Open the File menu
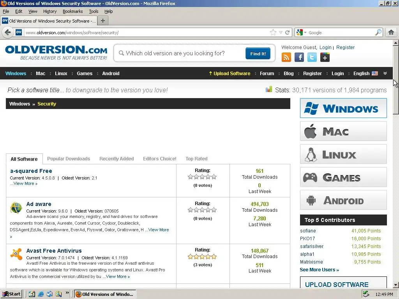The height and width of the screenshot is (299, 399). click(6, 11)
